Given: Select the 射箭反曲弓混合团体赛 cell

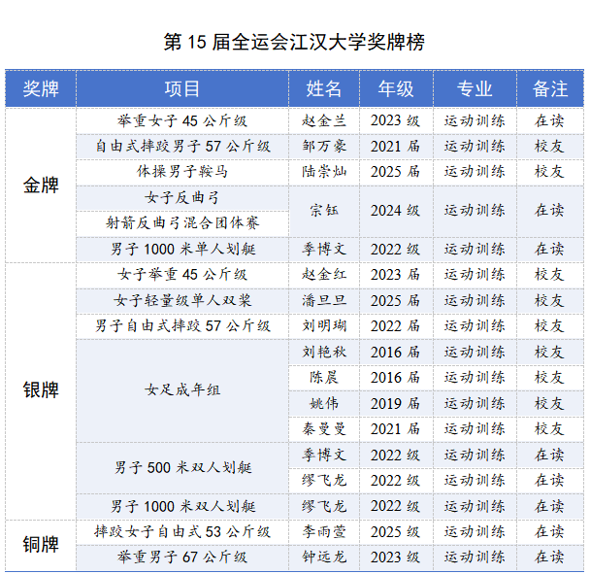Looking at the screenshot, I should click(181, 222).
